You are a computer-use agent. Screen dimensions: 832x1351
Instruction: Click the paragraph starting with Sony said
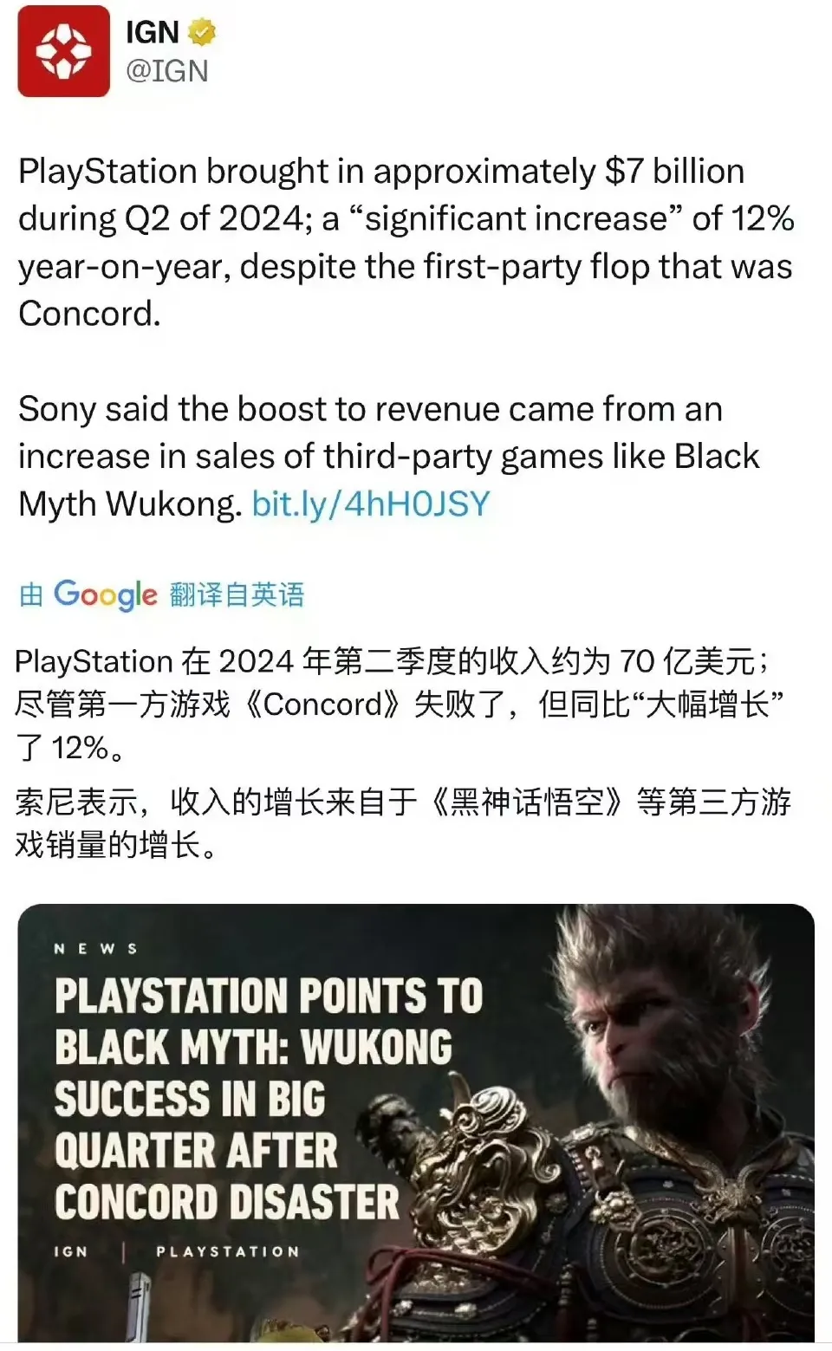pyautogui.click(x=389, y=457)
